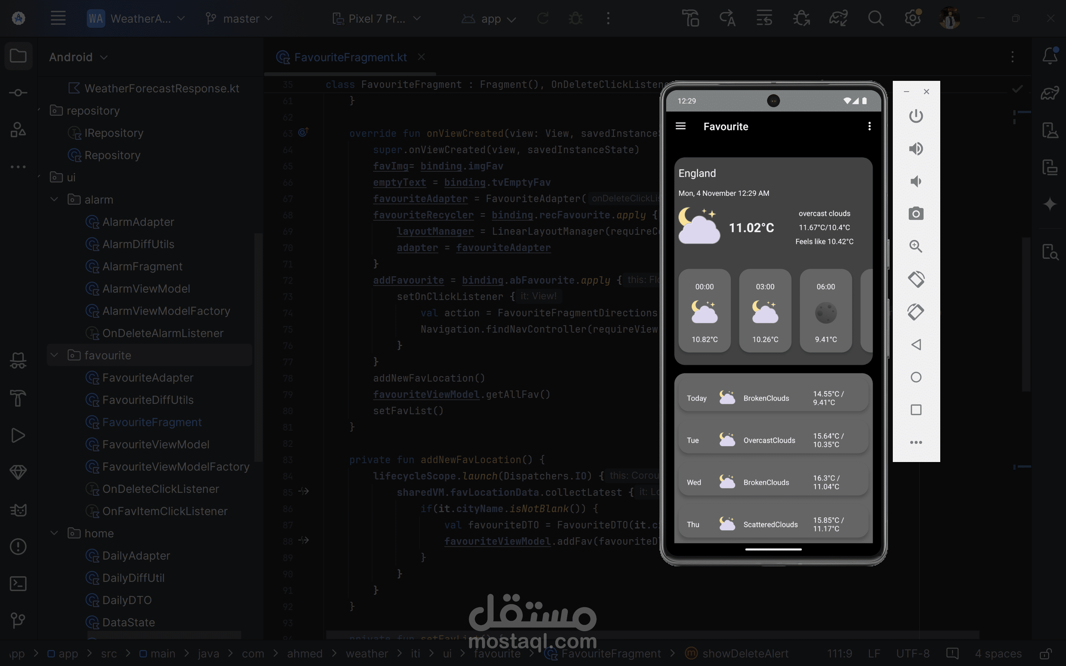
Task: Open FavouriteViewModel in the project tree
Action: coord(155,445)
